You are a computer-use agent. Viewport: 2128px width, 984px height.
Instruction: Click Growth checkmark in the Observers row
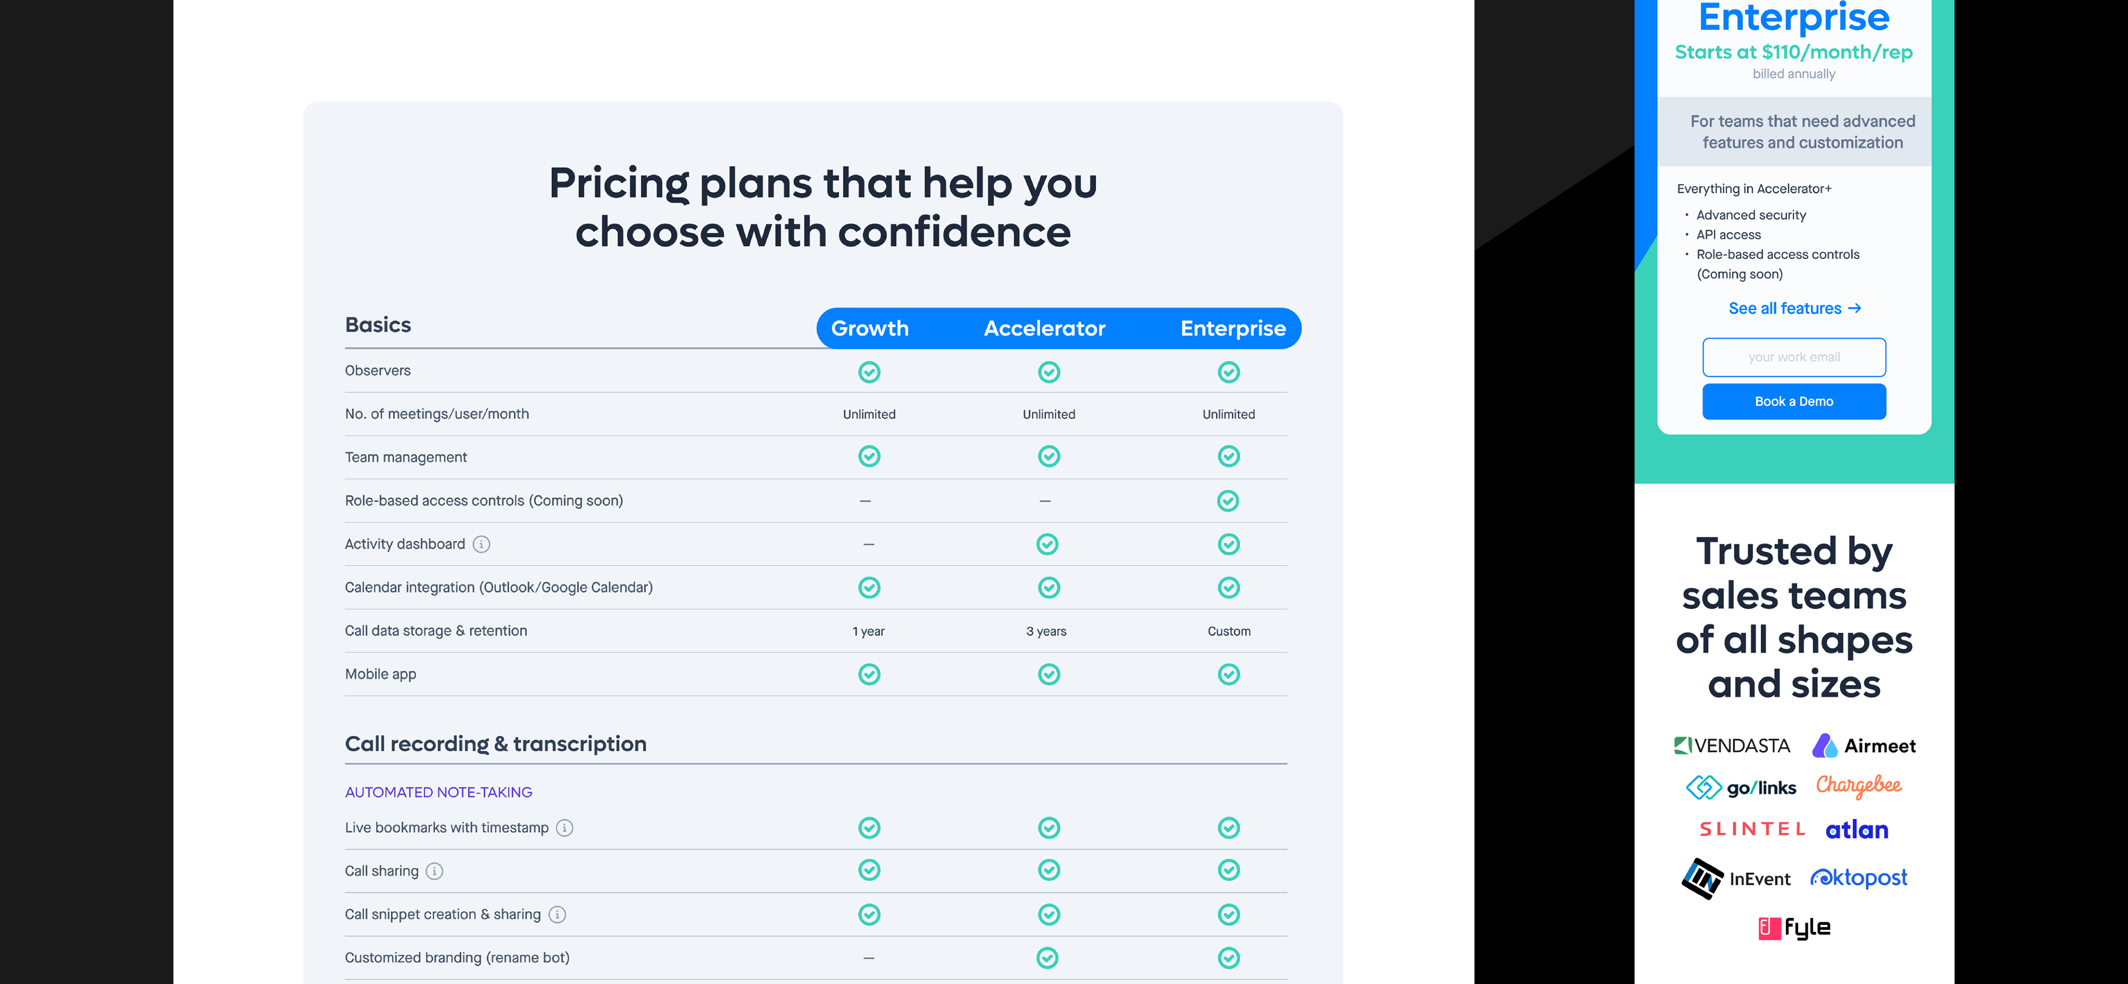(869, 372)
